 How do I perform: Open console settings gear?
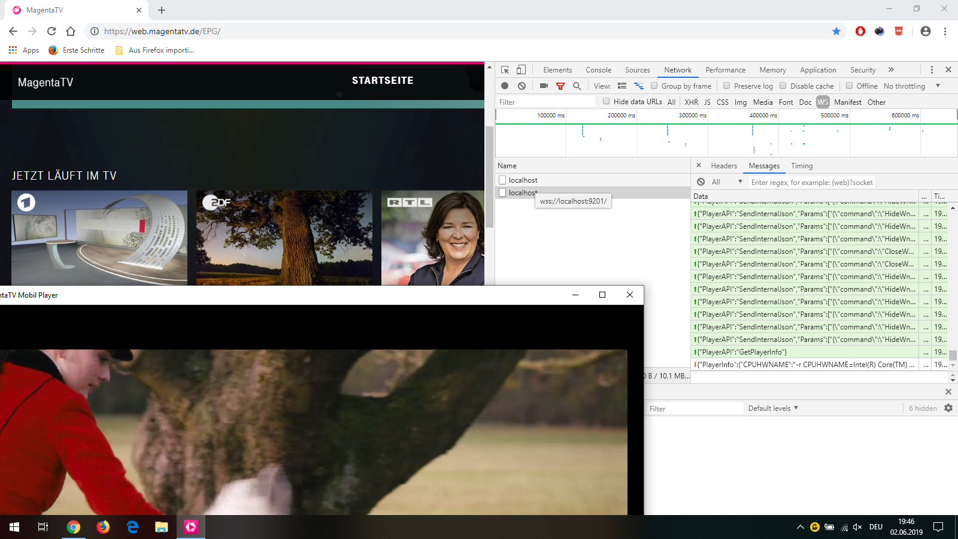pos(948,408)
